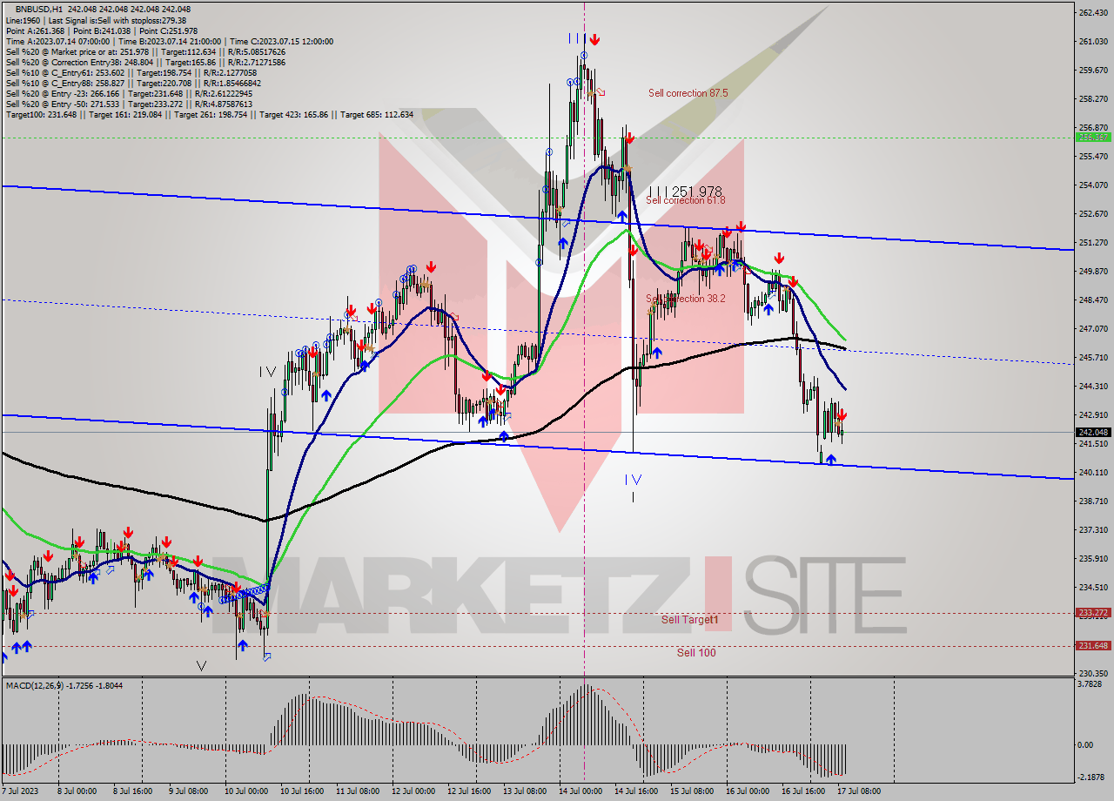Click the 237.310 price axis label
The width and height of the screenshot is (1114, 801).
[x=1093, y=529]
